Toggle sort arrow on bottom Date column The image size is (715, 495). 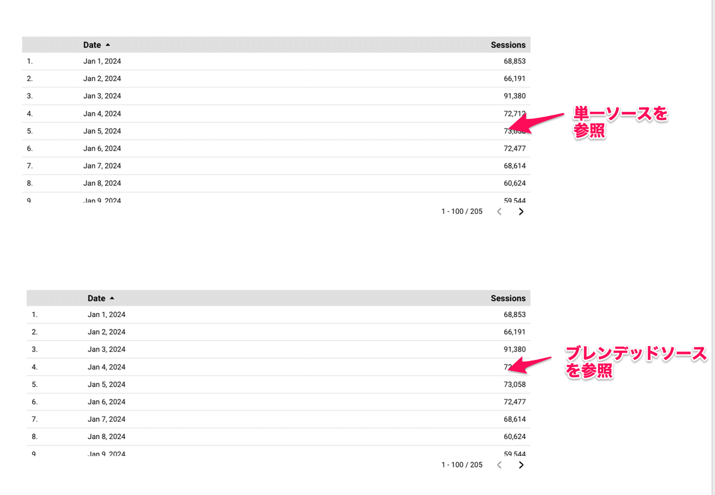[x=112, y=298]
